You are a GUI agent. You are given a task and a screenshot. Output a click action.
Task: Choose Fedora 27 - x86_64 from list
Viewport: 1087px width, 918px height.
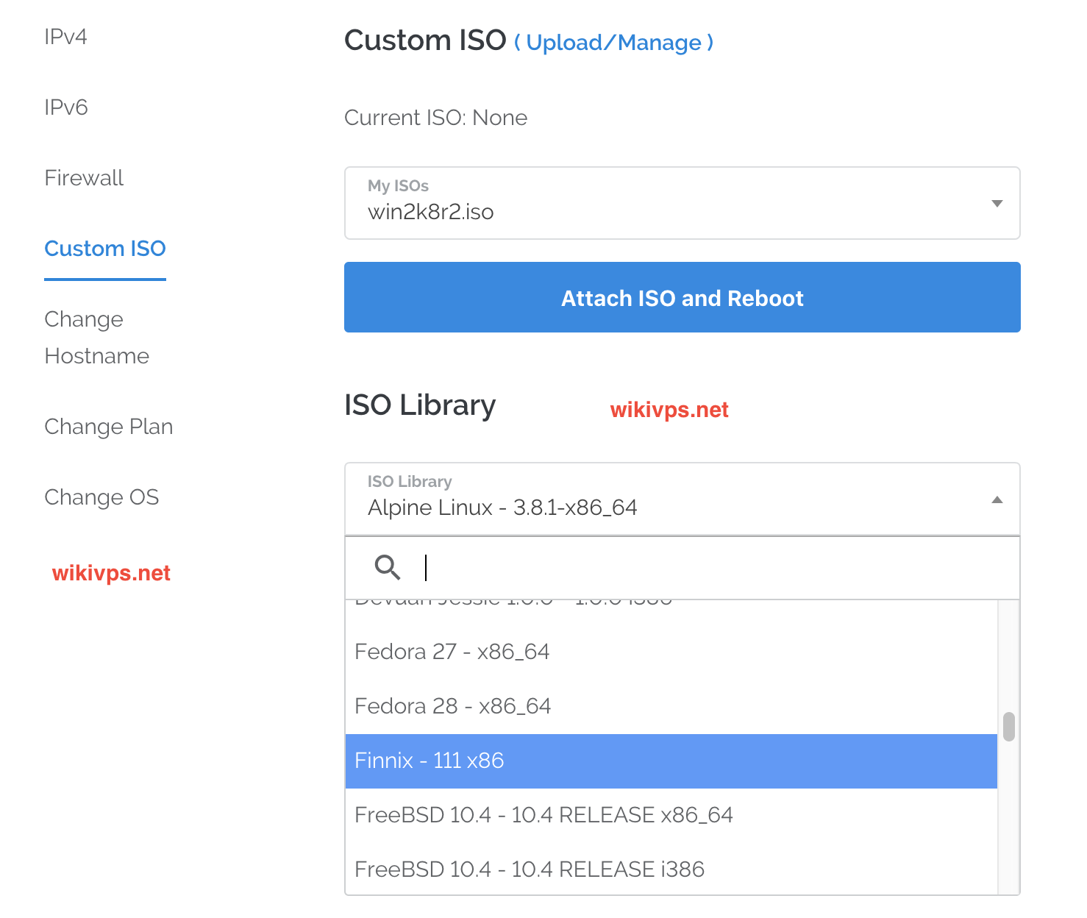[452, 652]
